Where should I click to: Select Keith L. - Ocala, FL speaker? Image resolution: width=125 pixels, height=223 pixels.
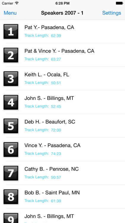click(x=62, y=79)
